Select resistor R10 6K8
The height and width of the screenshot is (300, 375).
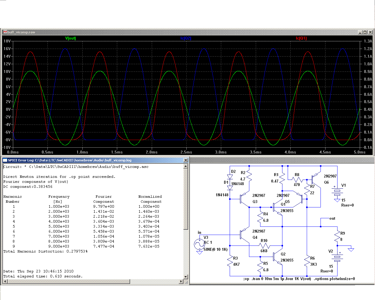click(264, 246)
